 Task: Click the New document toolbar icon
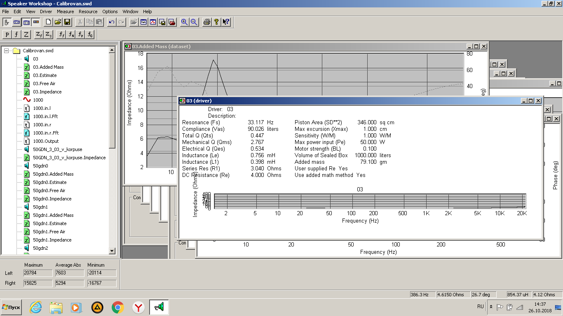48,22
